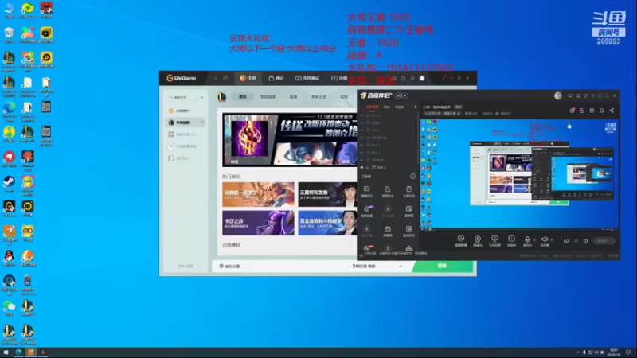The width and height of the screenshot is (637, 358).
Task: Toggle visibility of 摄像头 1 source
Action: [x=361, y=123]
